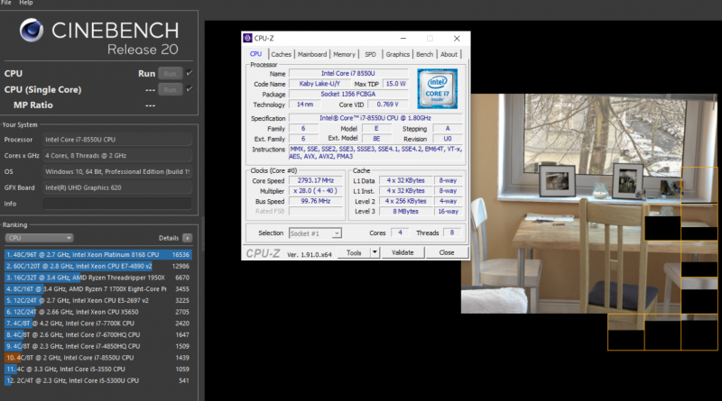Viewport: 722px width, 401px height.
Task: Click the Details arrow button in Ranking
Action: coord(187,238)
